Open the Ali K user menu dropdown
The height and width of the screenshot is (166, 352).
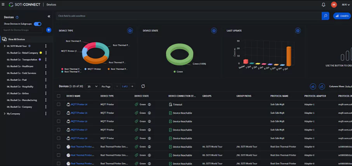click(346, 5)
